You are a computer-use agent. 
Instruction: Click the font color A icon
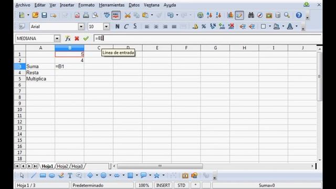pos(290,26)
